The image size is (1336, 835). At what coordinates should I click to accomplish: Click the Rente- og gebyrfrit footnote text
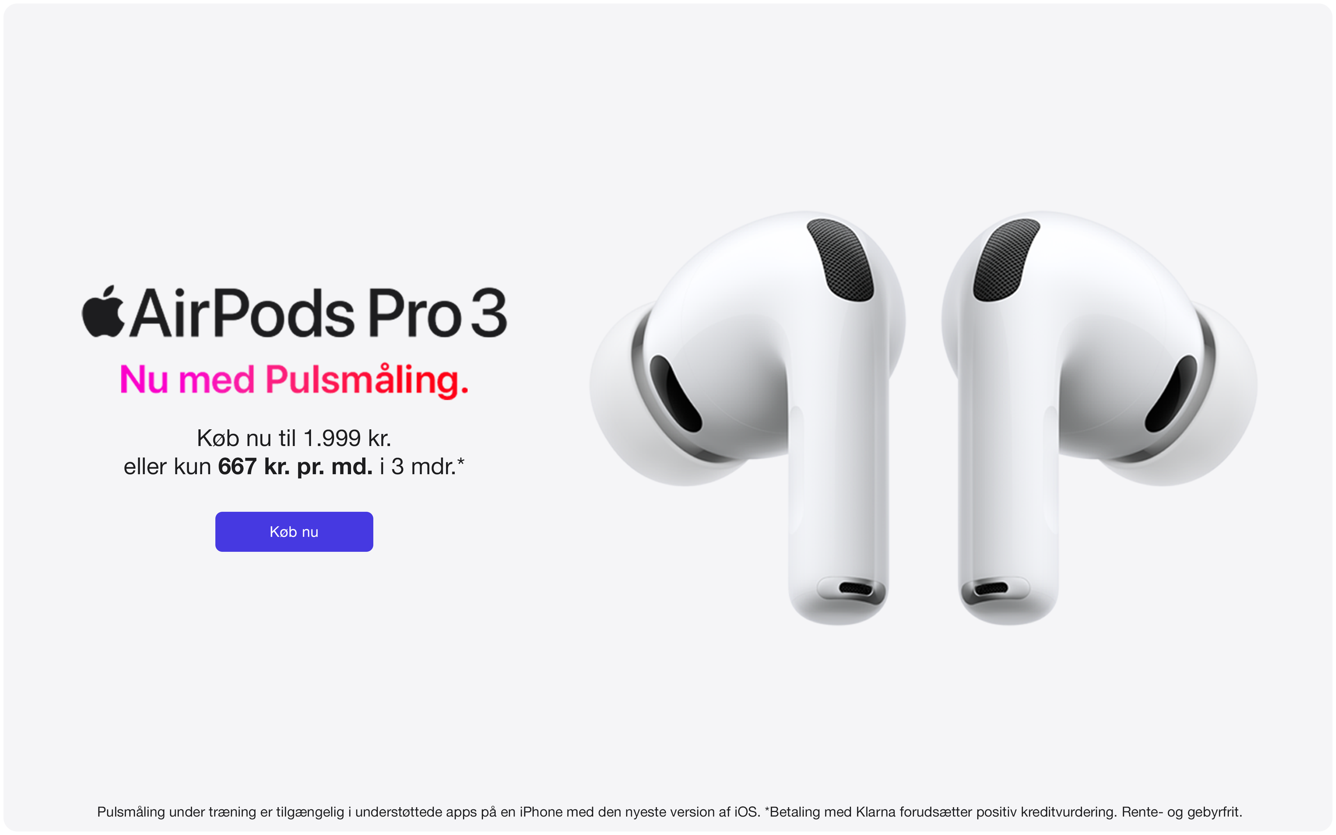coord(1182,812)
